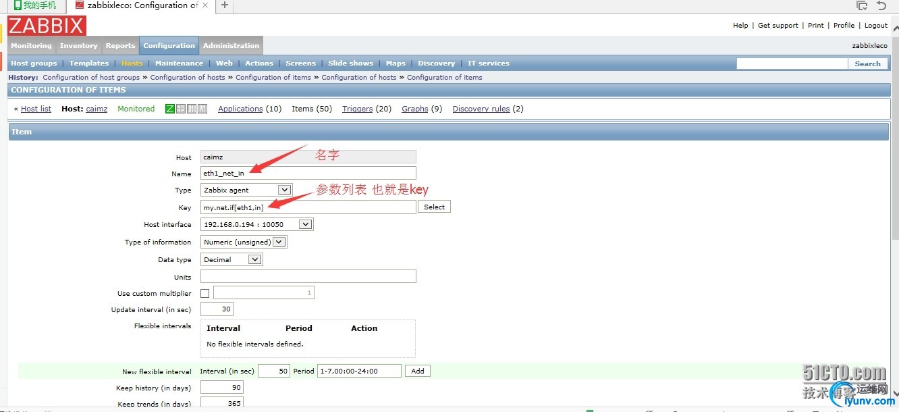The height and width of the screenshot is (412, 899).
Task: Open the Data type dropdown showing Decimal
Action: tap(231, 259)
